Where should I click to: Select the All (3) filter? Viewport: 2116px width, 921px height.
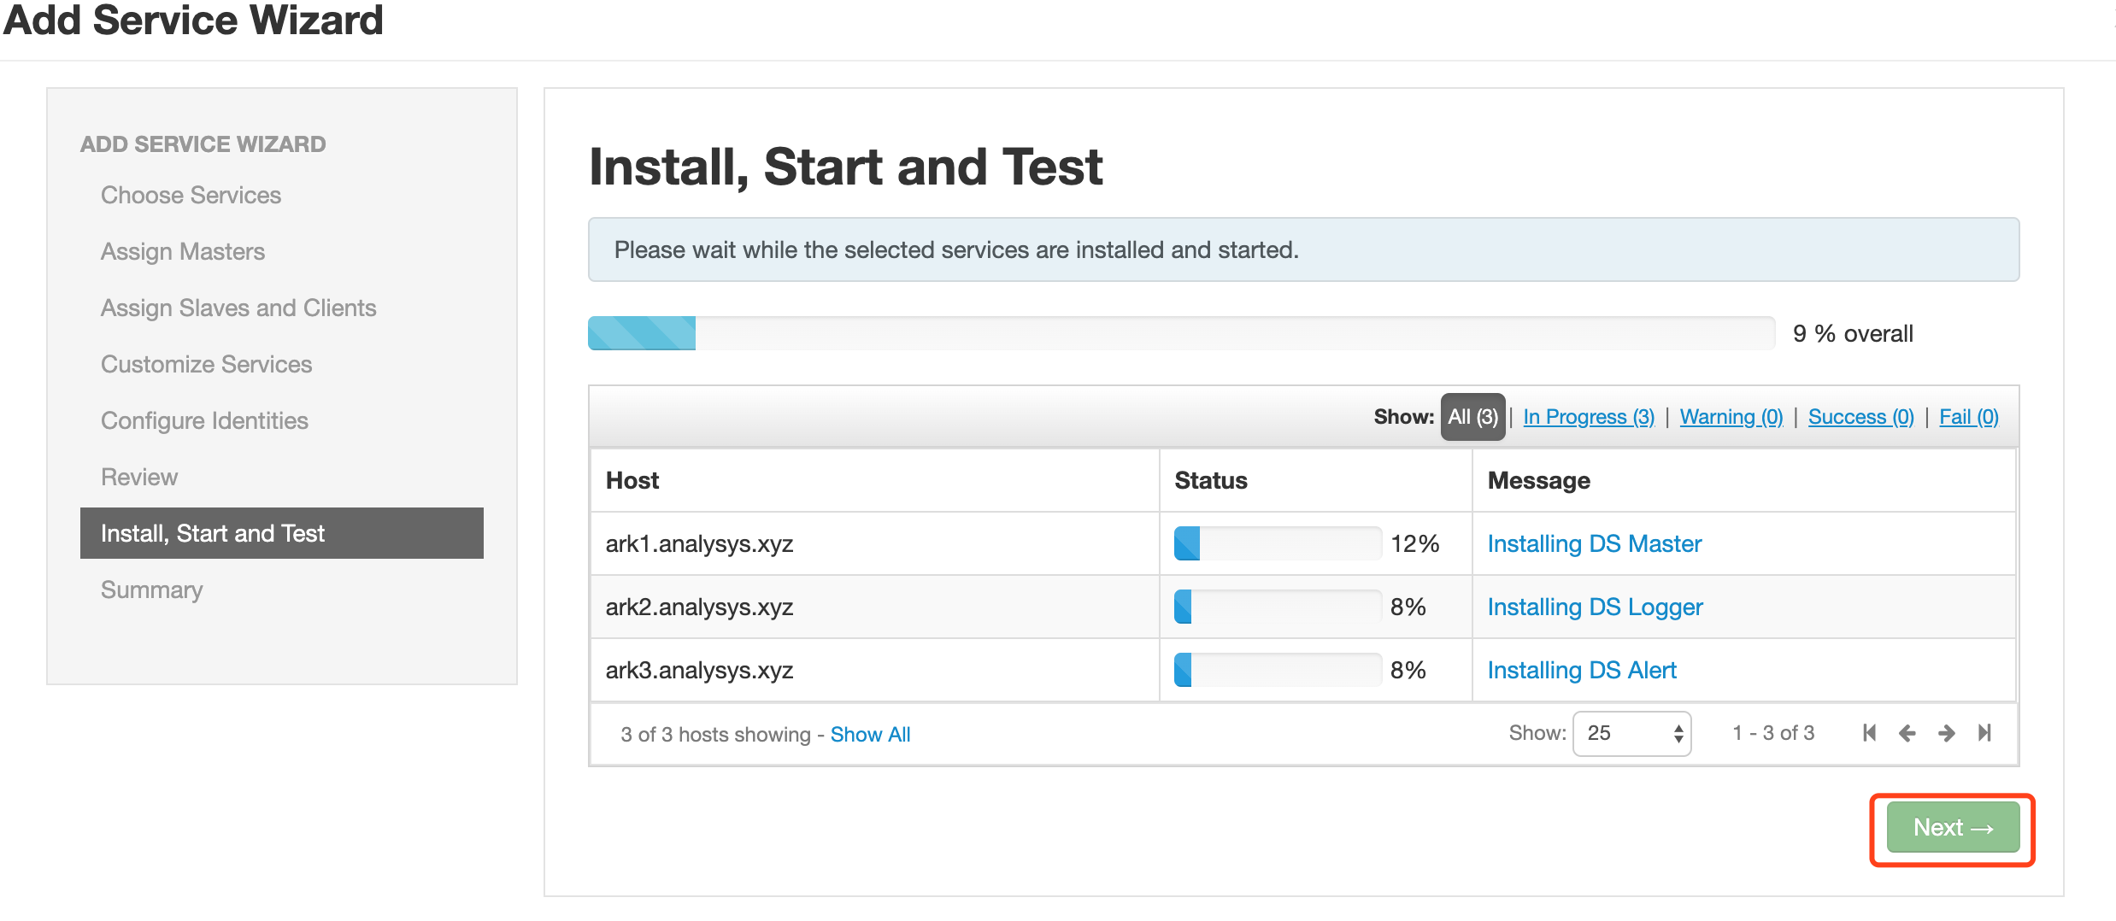[1472, 417]
